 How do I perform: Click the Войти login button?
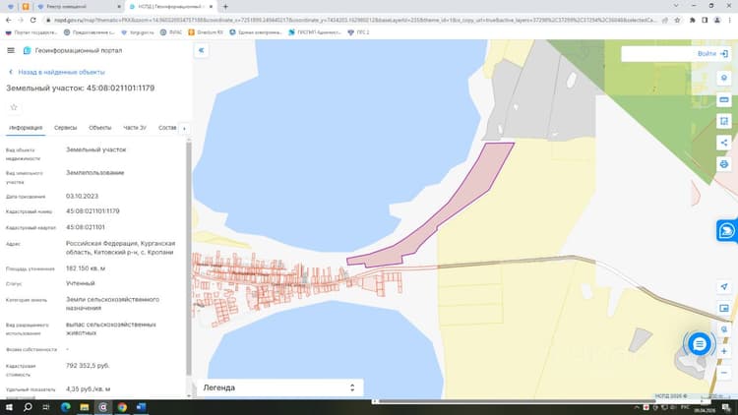point(712,54)
